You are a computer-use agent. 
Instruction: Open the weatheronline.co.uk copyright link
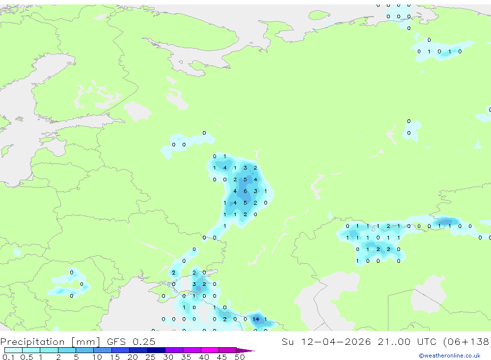tap(450, 356)
